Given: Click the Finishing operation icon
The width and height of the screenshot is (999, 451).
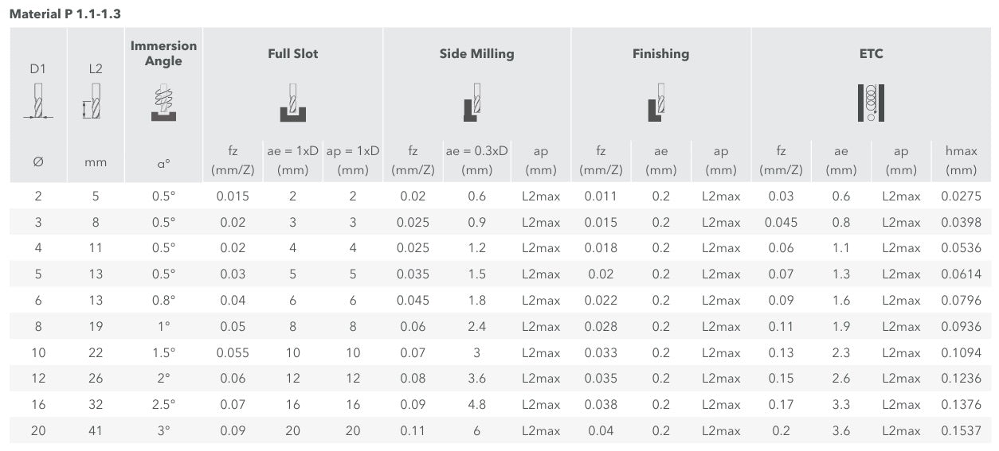Looking at the screenshot, I should tap(656, 103).
